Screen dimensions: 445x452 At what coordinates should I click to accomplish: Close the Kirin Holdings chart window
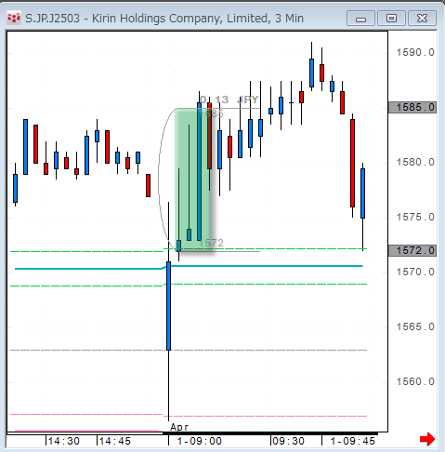422,19
